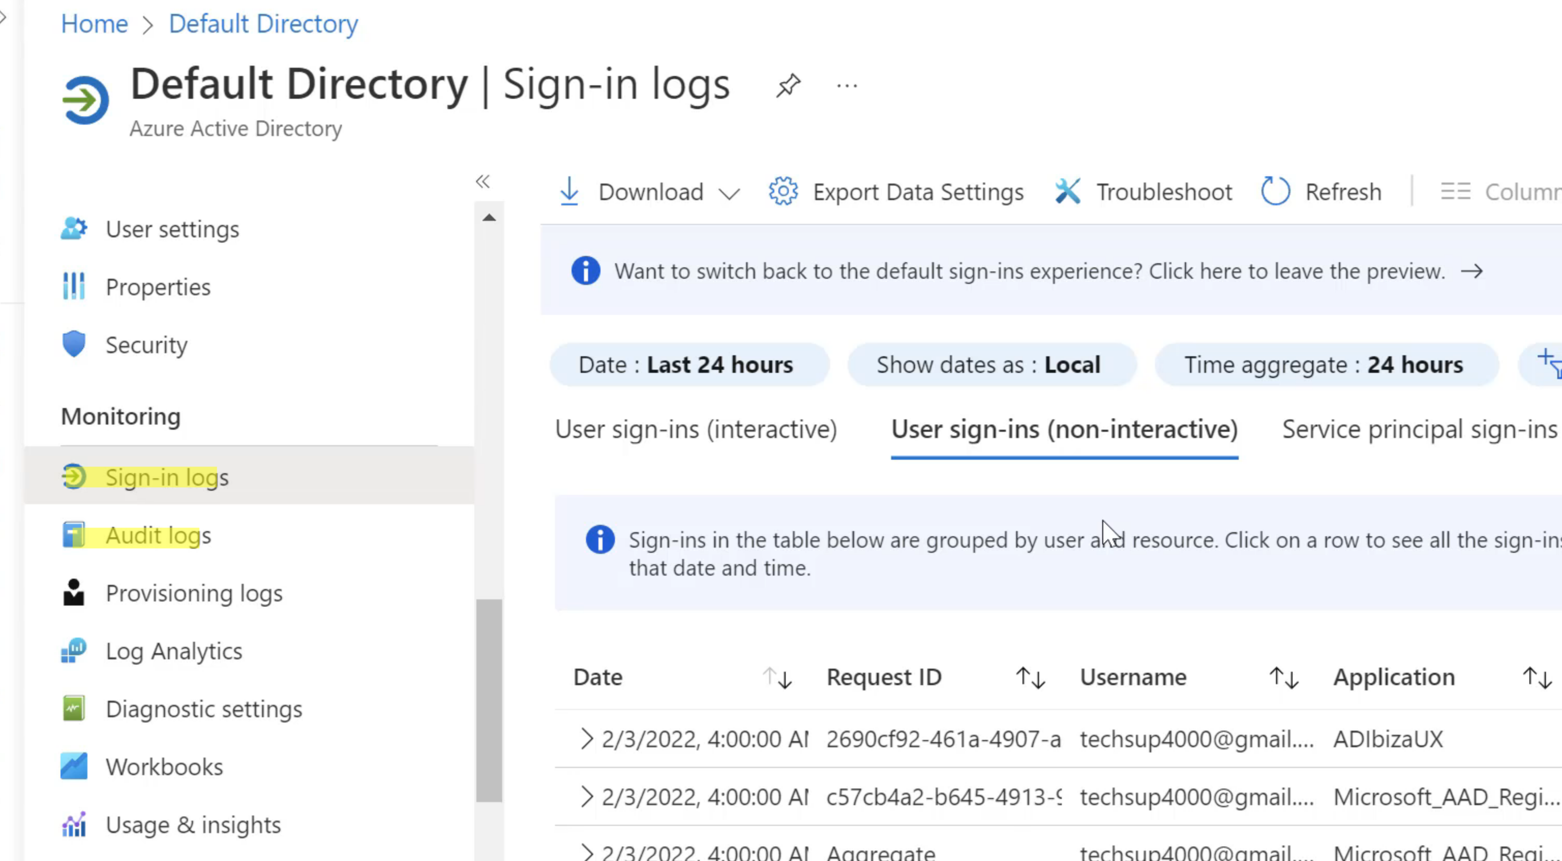Screen dimensions: 1562x861
Task: Open Usage & insights
Action: 193,824
